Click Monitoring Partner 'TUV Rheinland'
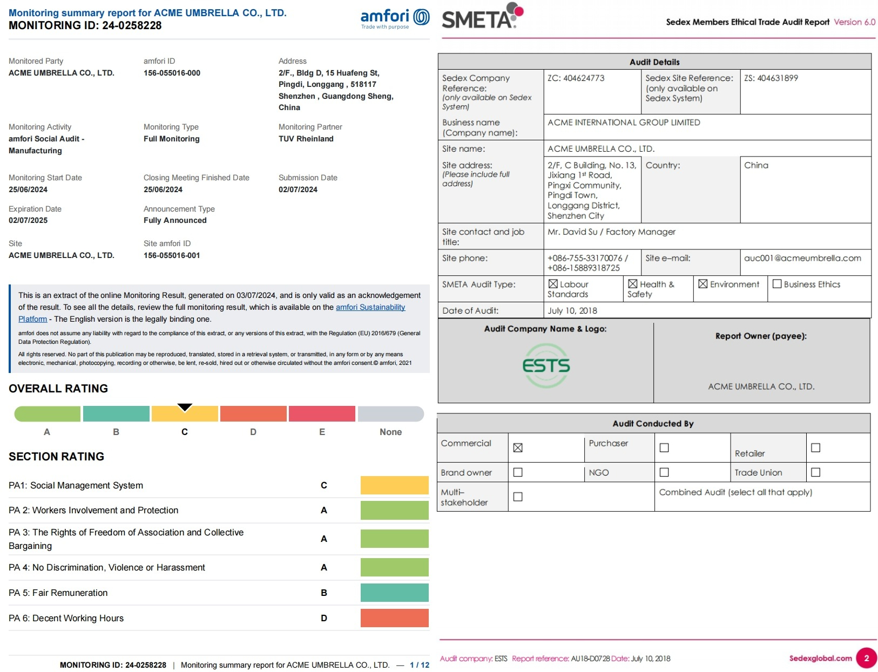 click(306, 139)
